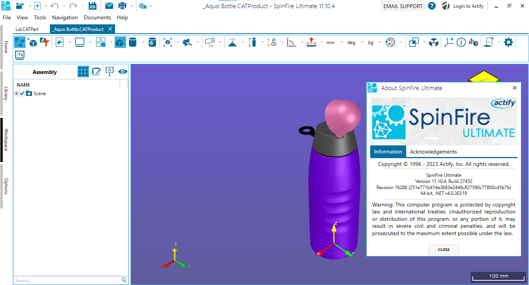Image resolution: width=529 pixels, height=285 pixels.
Task: Click the text presentation icon in Assembly header
Action: click(110, 72)
